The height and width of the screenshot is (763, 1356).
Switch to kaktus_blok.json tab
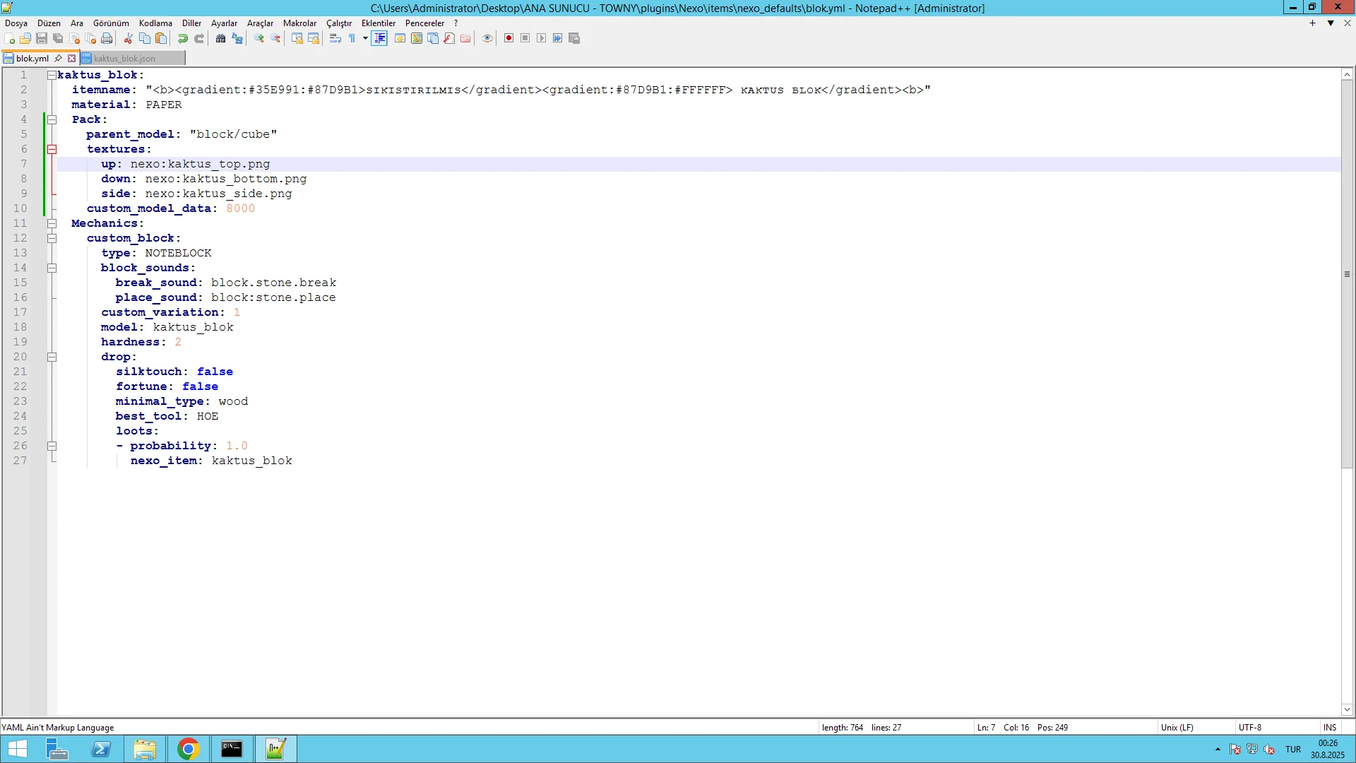124,59
